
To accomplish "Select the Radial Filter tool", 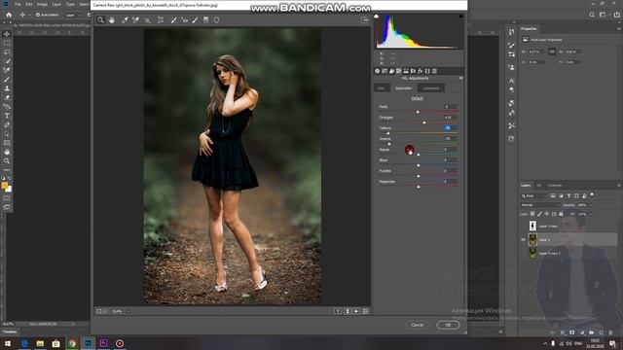I will point(216,19).
